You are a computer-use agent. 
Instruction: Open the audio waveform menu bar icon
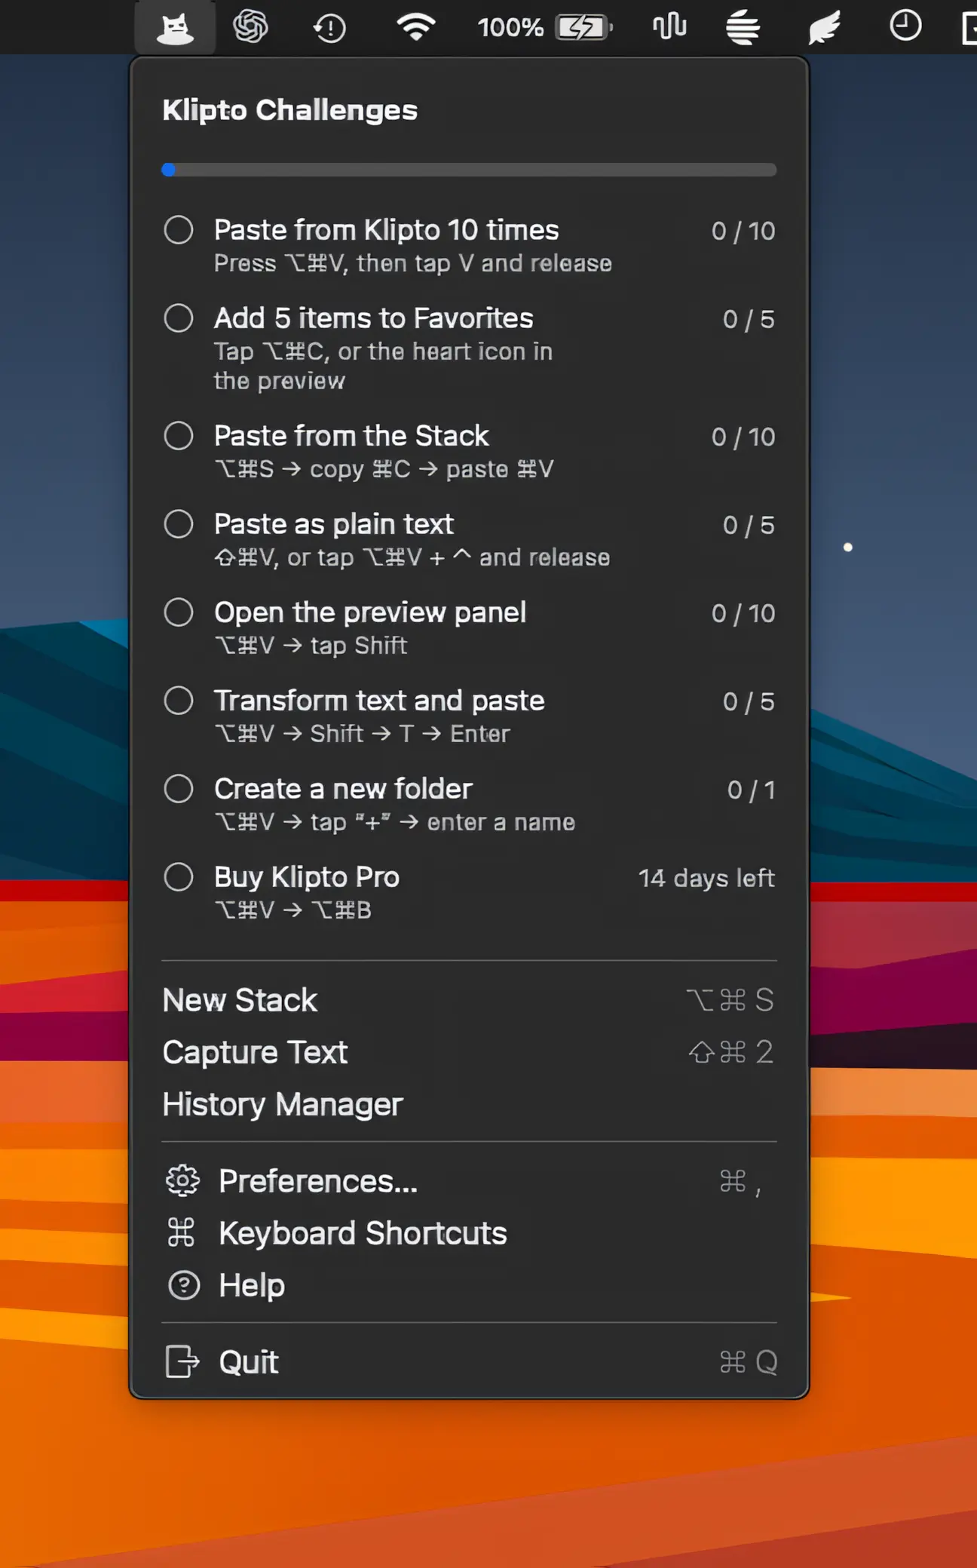coord(669,26)
